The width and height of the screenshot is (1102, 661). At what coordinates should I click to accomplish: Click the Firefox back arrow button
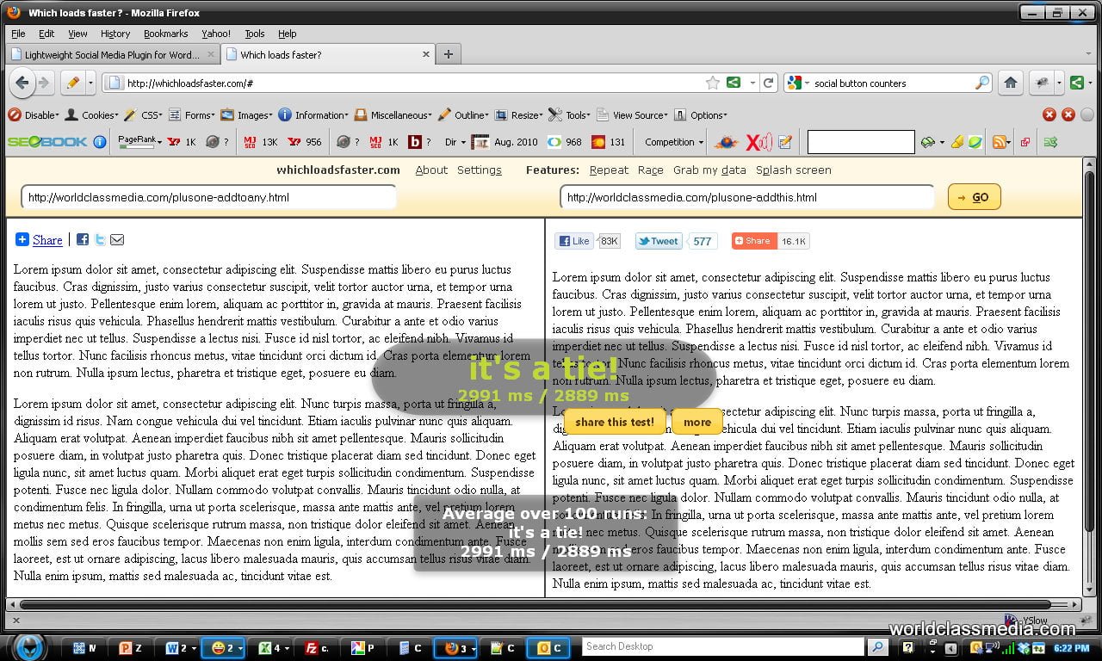click(x=22, y=83)
